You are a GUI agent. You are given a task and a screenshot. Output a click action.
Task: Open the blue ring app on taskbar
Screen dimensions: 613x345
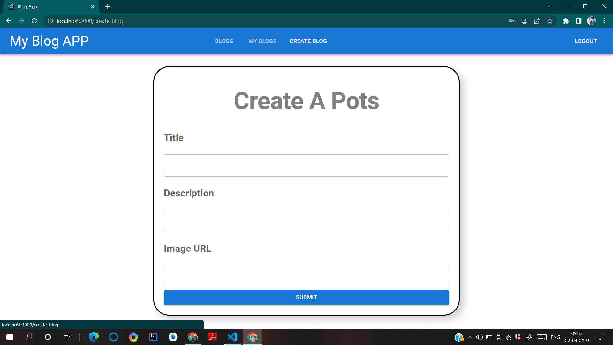click(x=114, y=337)
